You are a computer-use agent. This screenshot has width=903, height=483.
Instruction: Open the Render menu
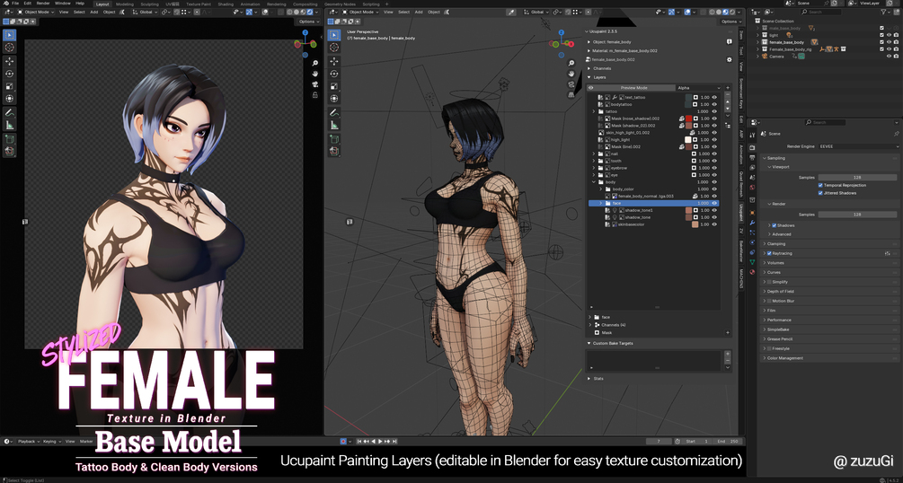(43, 3)
